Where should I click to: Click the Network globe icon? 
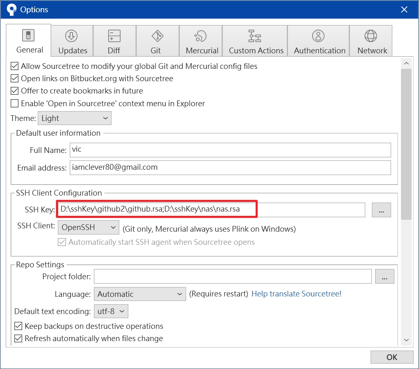click(x=371, y=36)
